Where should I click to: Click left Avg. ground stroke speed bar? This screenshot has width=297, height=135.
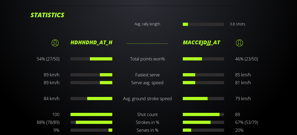coord(91,99)
